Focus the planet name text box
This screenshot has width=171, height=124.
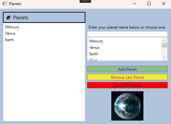pos(127,34)
